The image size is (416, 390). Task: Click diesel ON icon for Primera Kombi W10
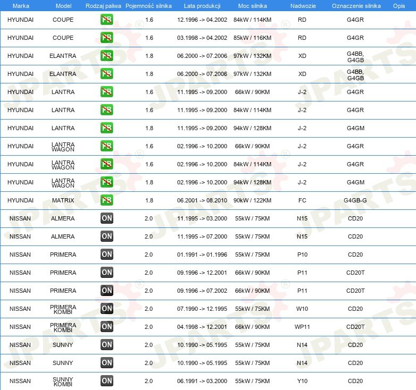(106, 308)
